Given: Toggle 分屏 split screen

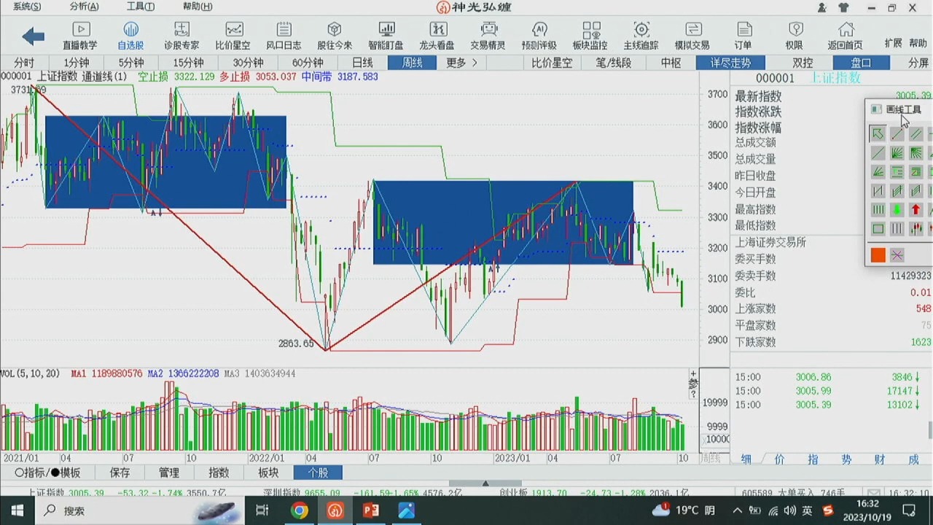Looking at the screenshot, I should 918,63.
